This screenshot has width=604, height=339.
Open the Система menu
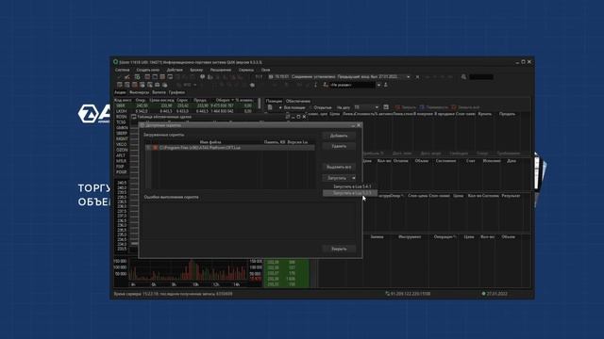tap(122, 70)
